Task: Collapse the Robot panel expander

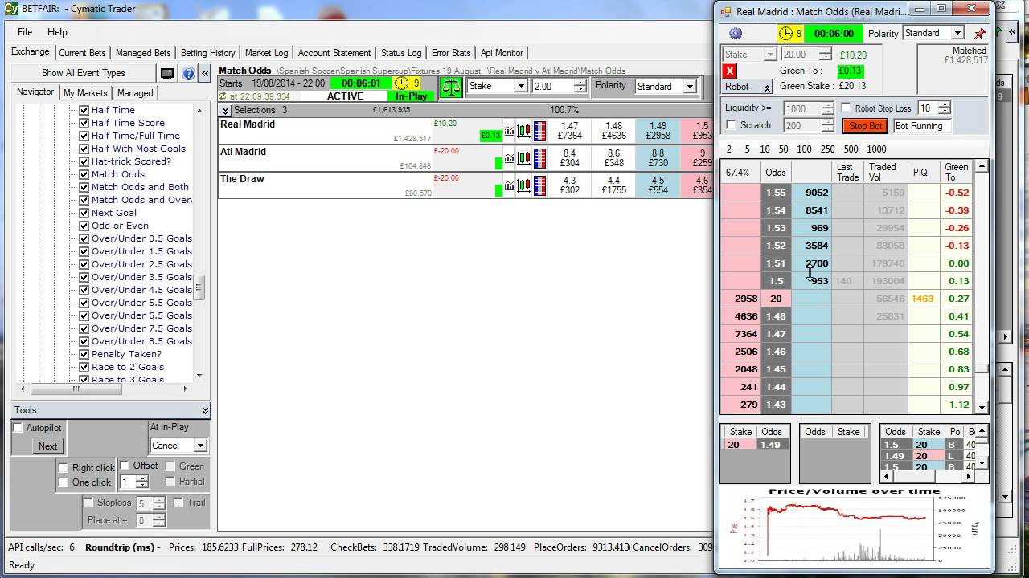Action: coord(767,88)
